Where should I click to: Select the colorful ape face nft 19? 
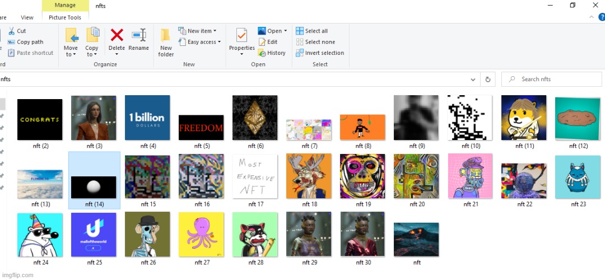(x=362, y=176)
